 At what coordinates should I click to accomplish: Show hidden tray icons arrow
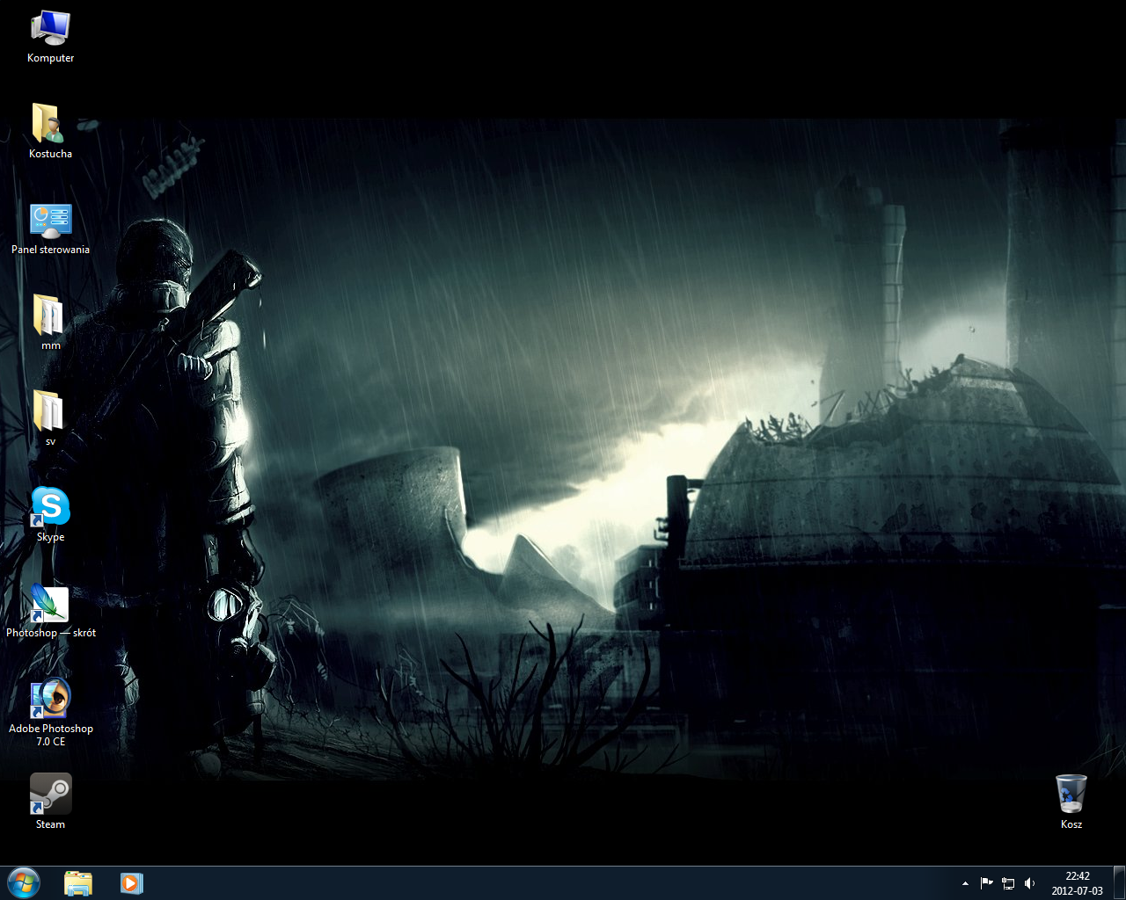coord(965,883)
